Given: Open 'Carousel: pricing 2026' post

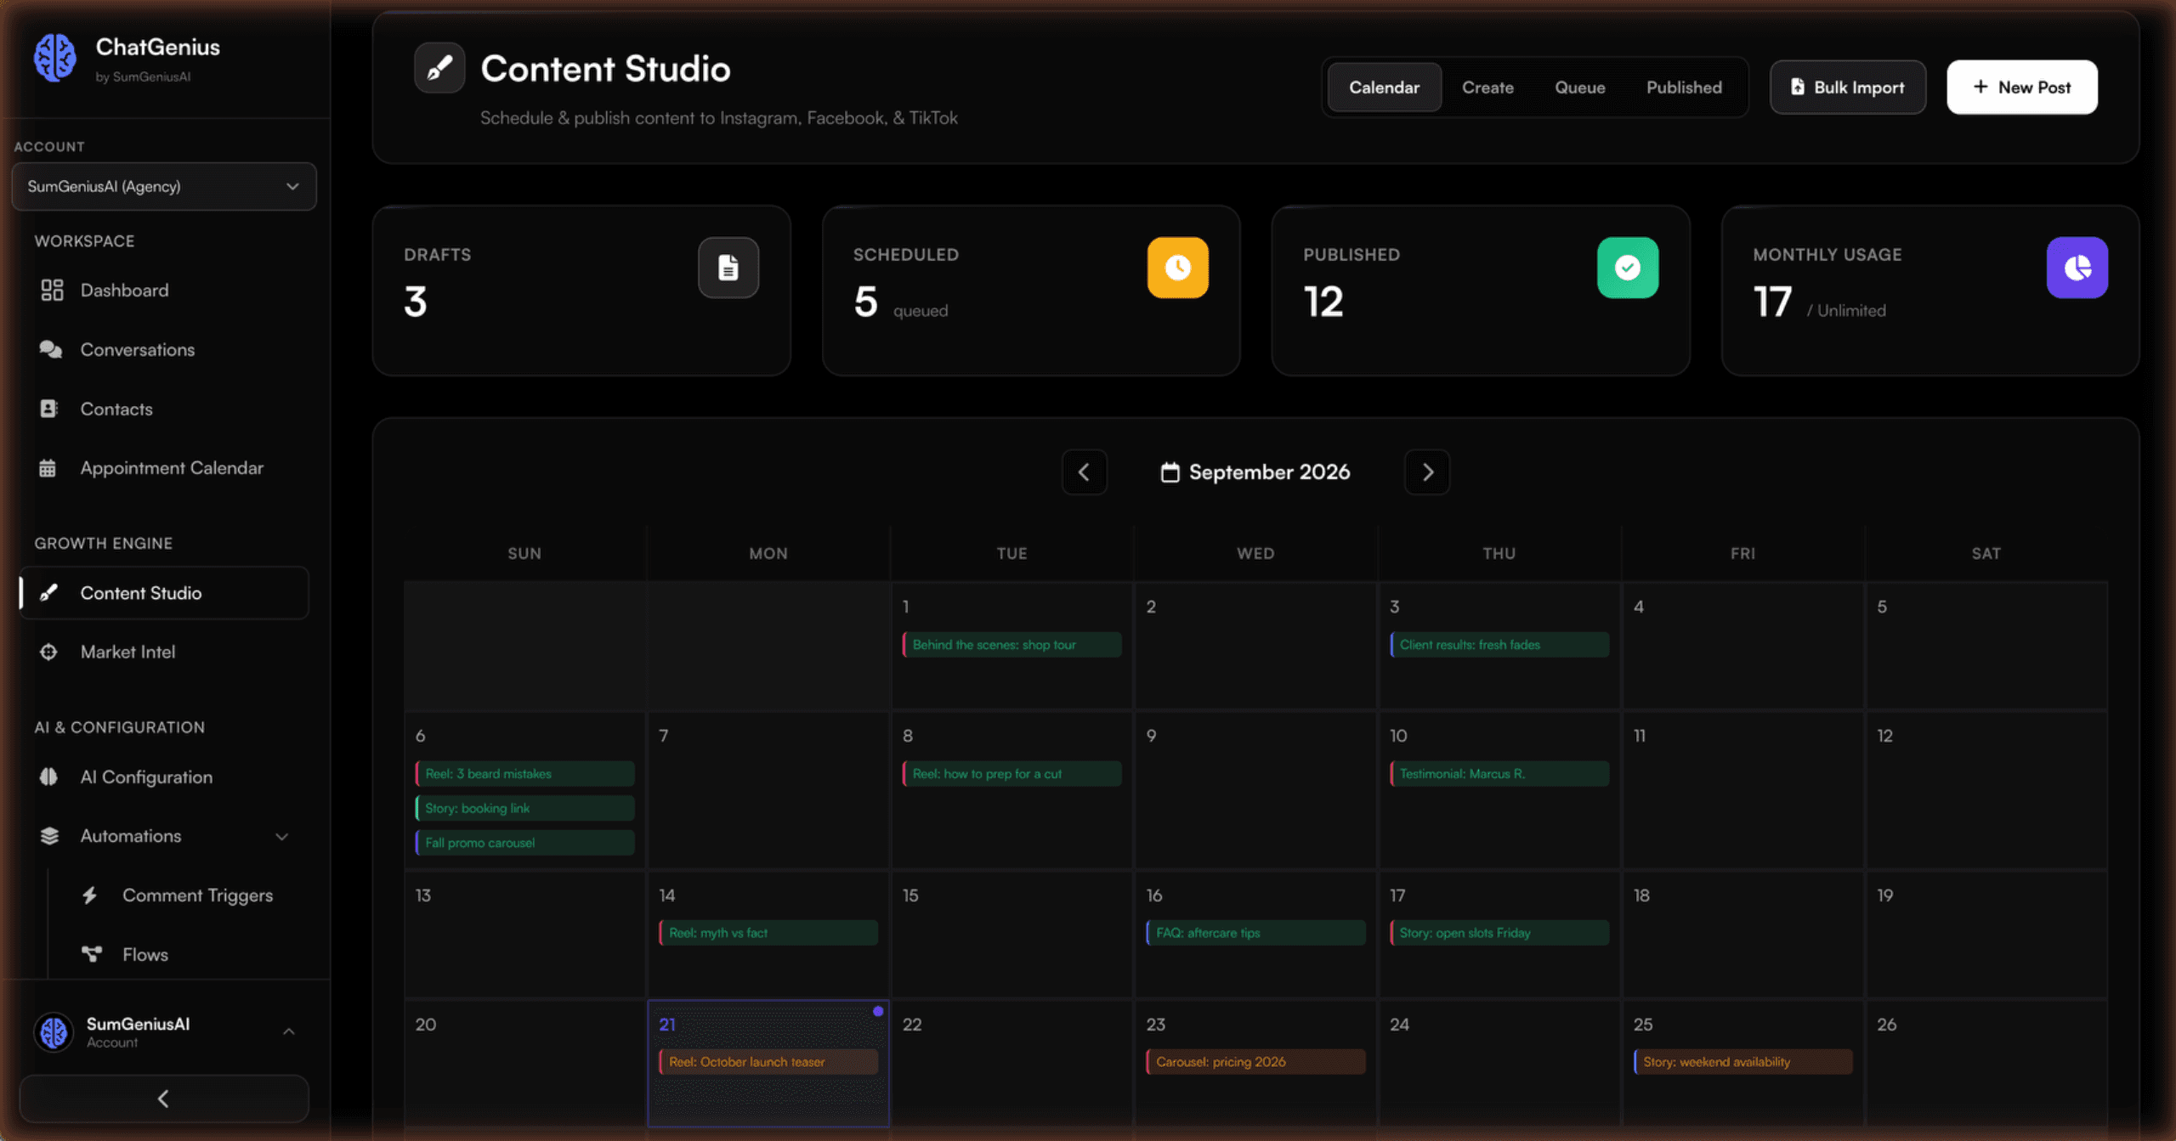Looking at the screenshot, I should pyautogui.click(x=1255, y=1062).
